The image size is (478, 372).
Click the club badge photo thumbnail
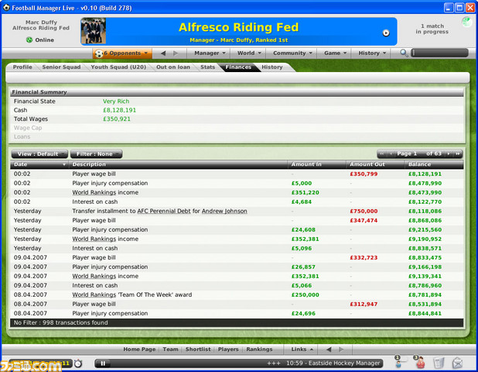(94, 31)
